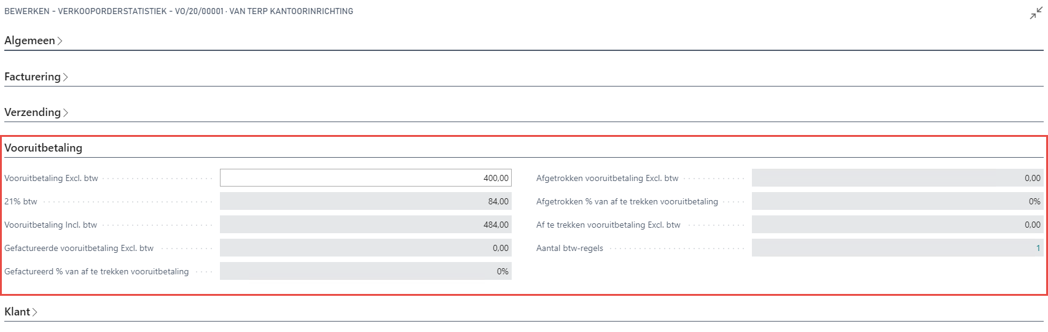Select the Af te trekken vooruitbetaling Excl. btw value box
Viewport: 1048px width, 332px height.
tap(897, 225)
